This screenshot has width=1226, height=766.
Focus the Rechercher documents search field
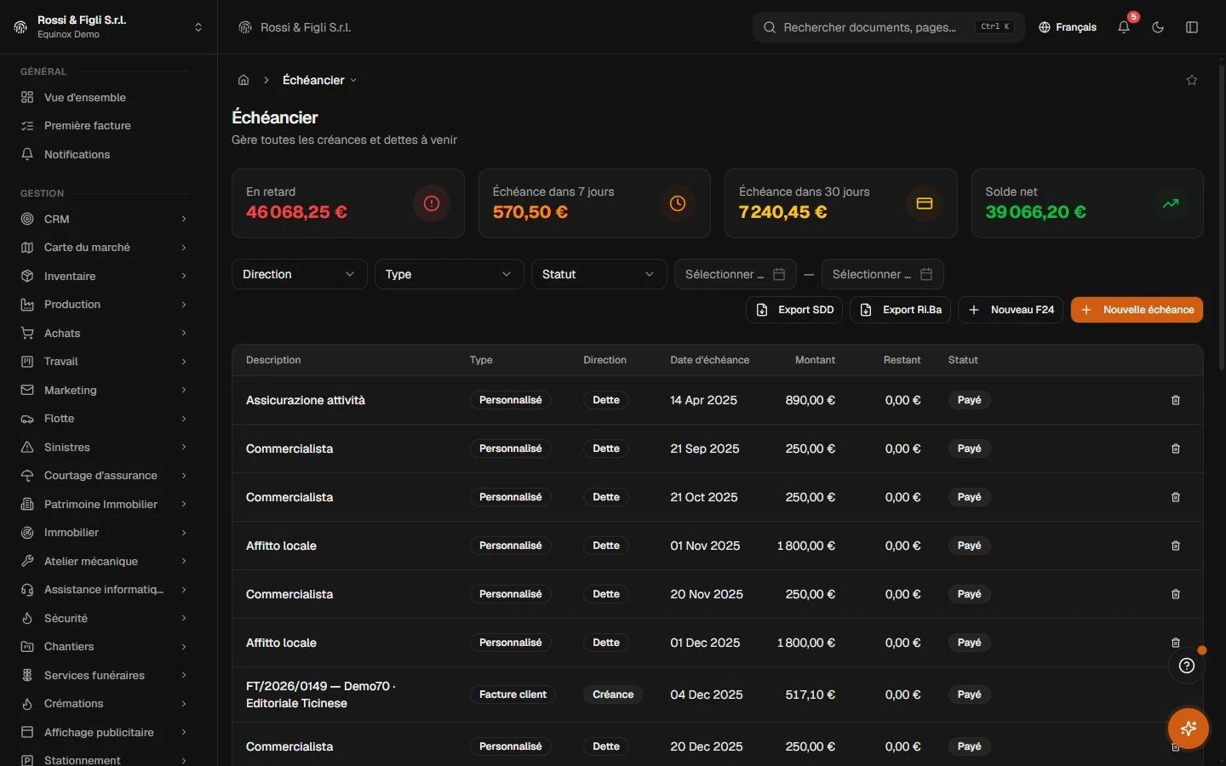click(x=889, y=27)
